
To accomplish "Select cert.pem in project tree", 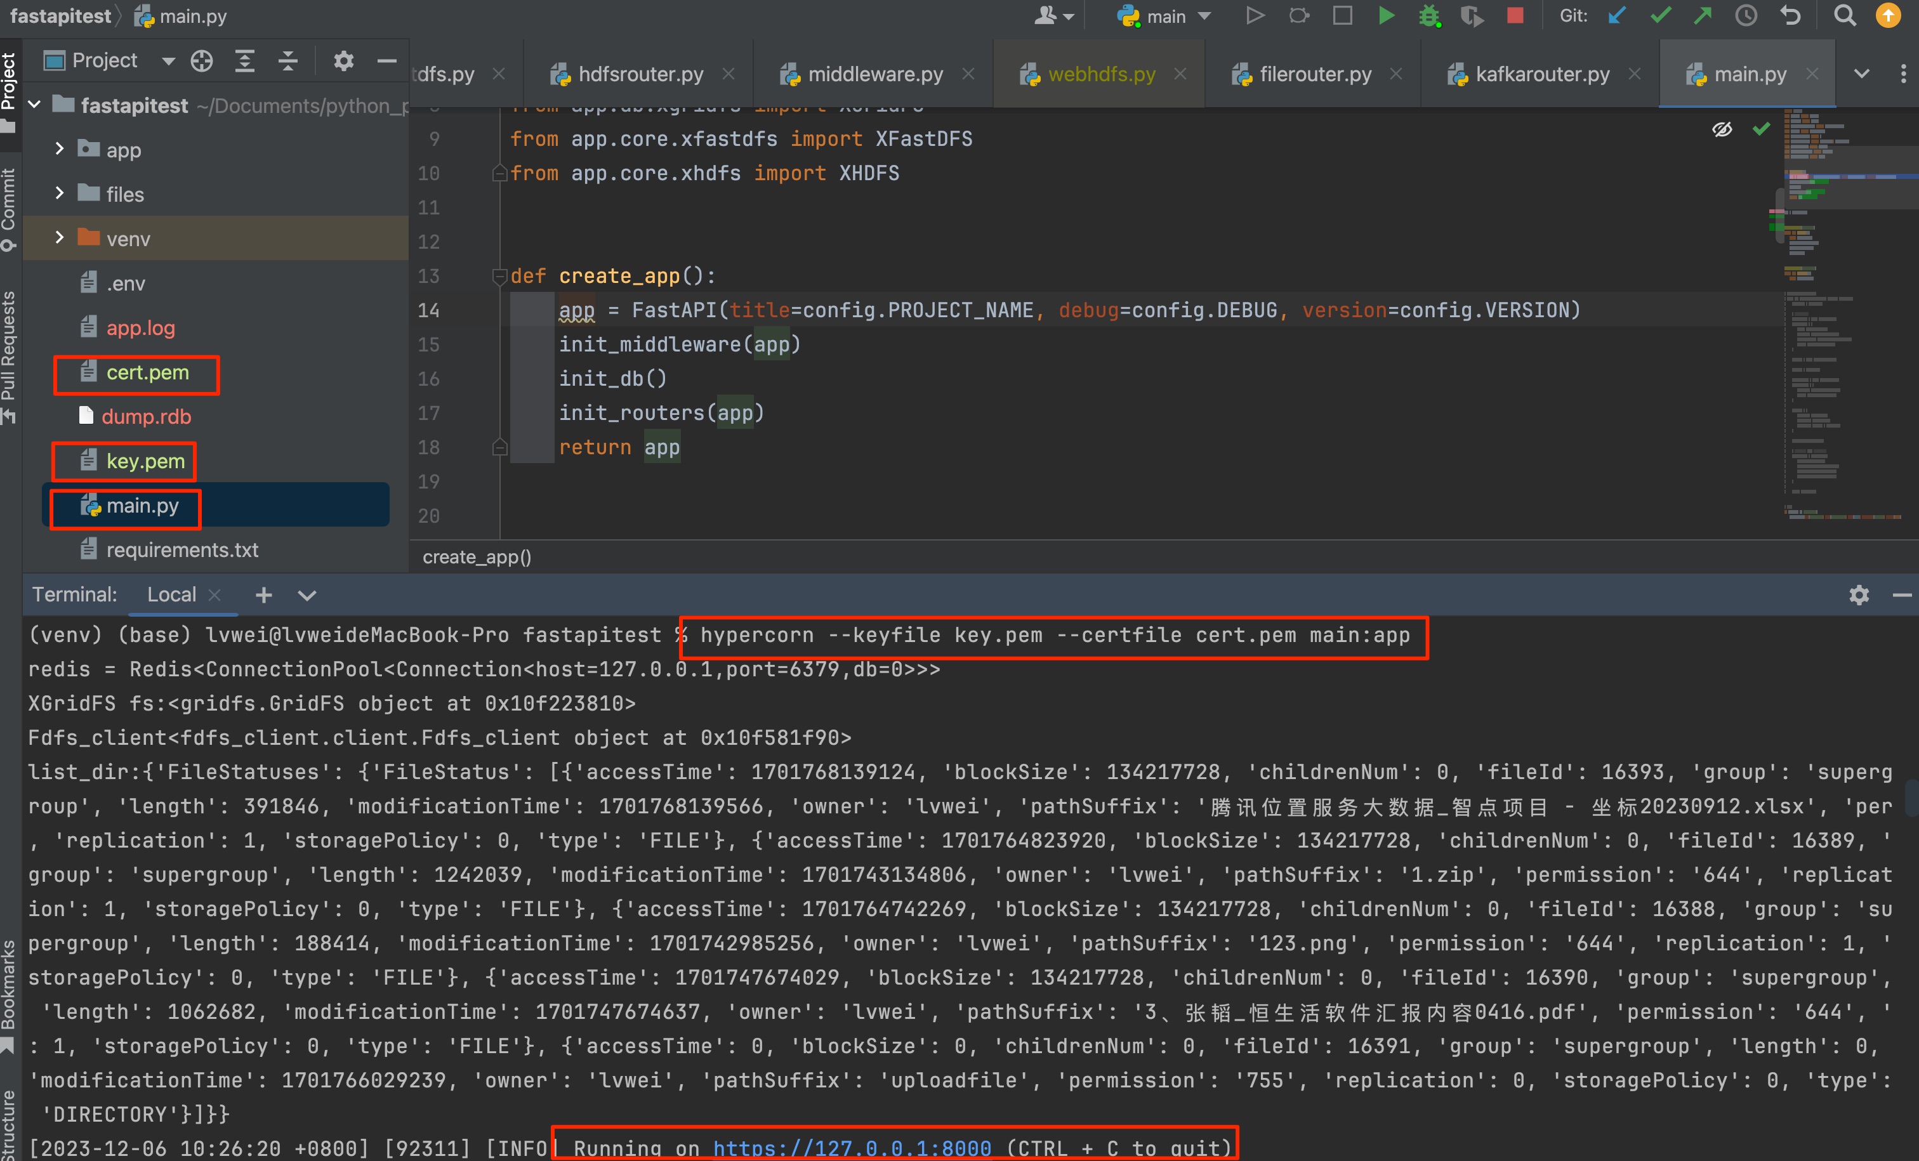I will click(x=135, y=373).
